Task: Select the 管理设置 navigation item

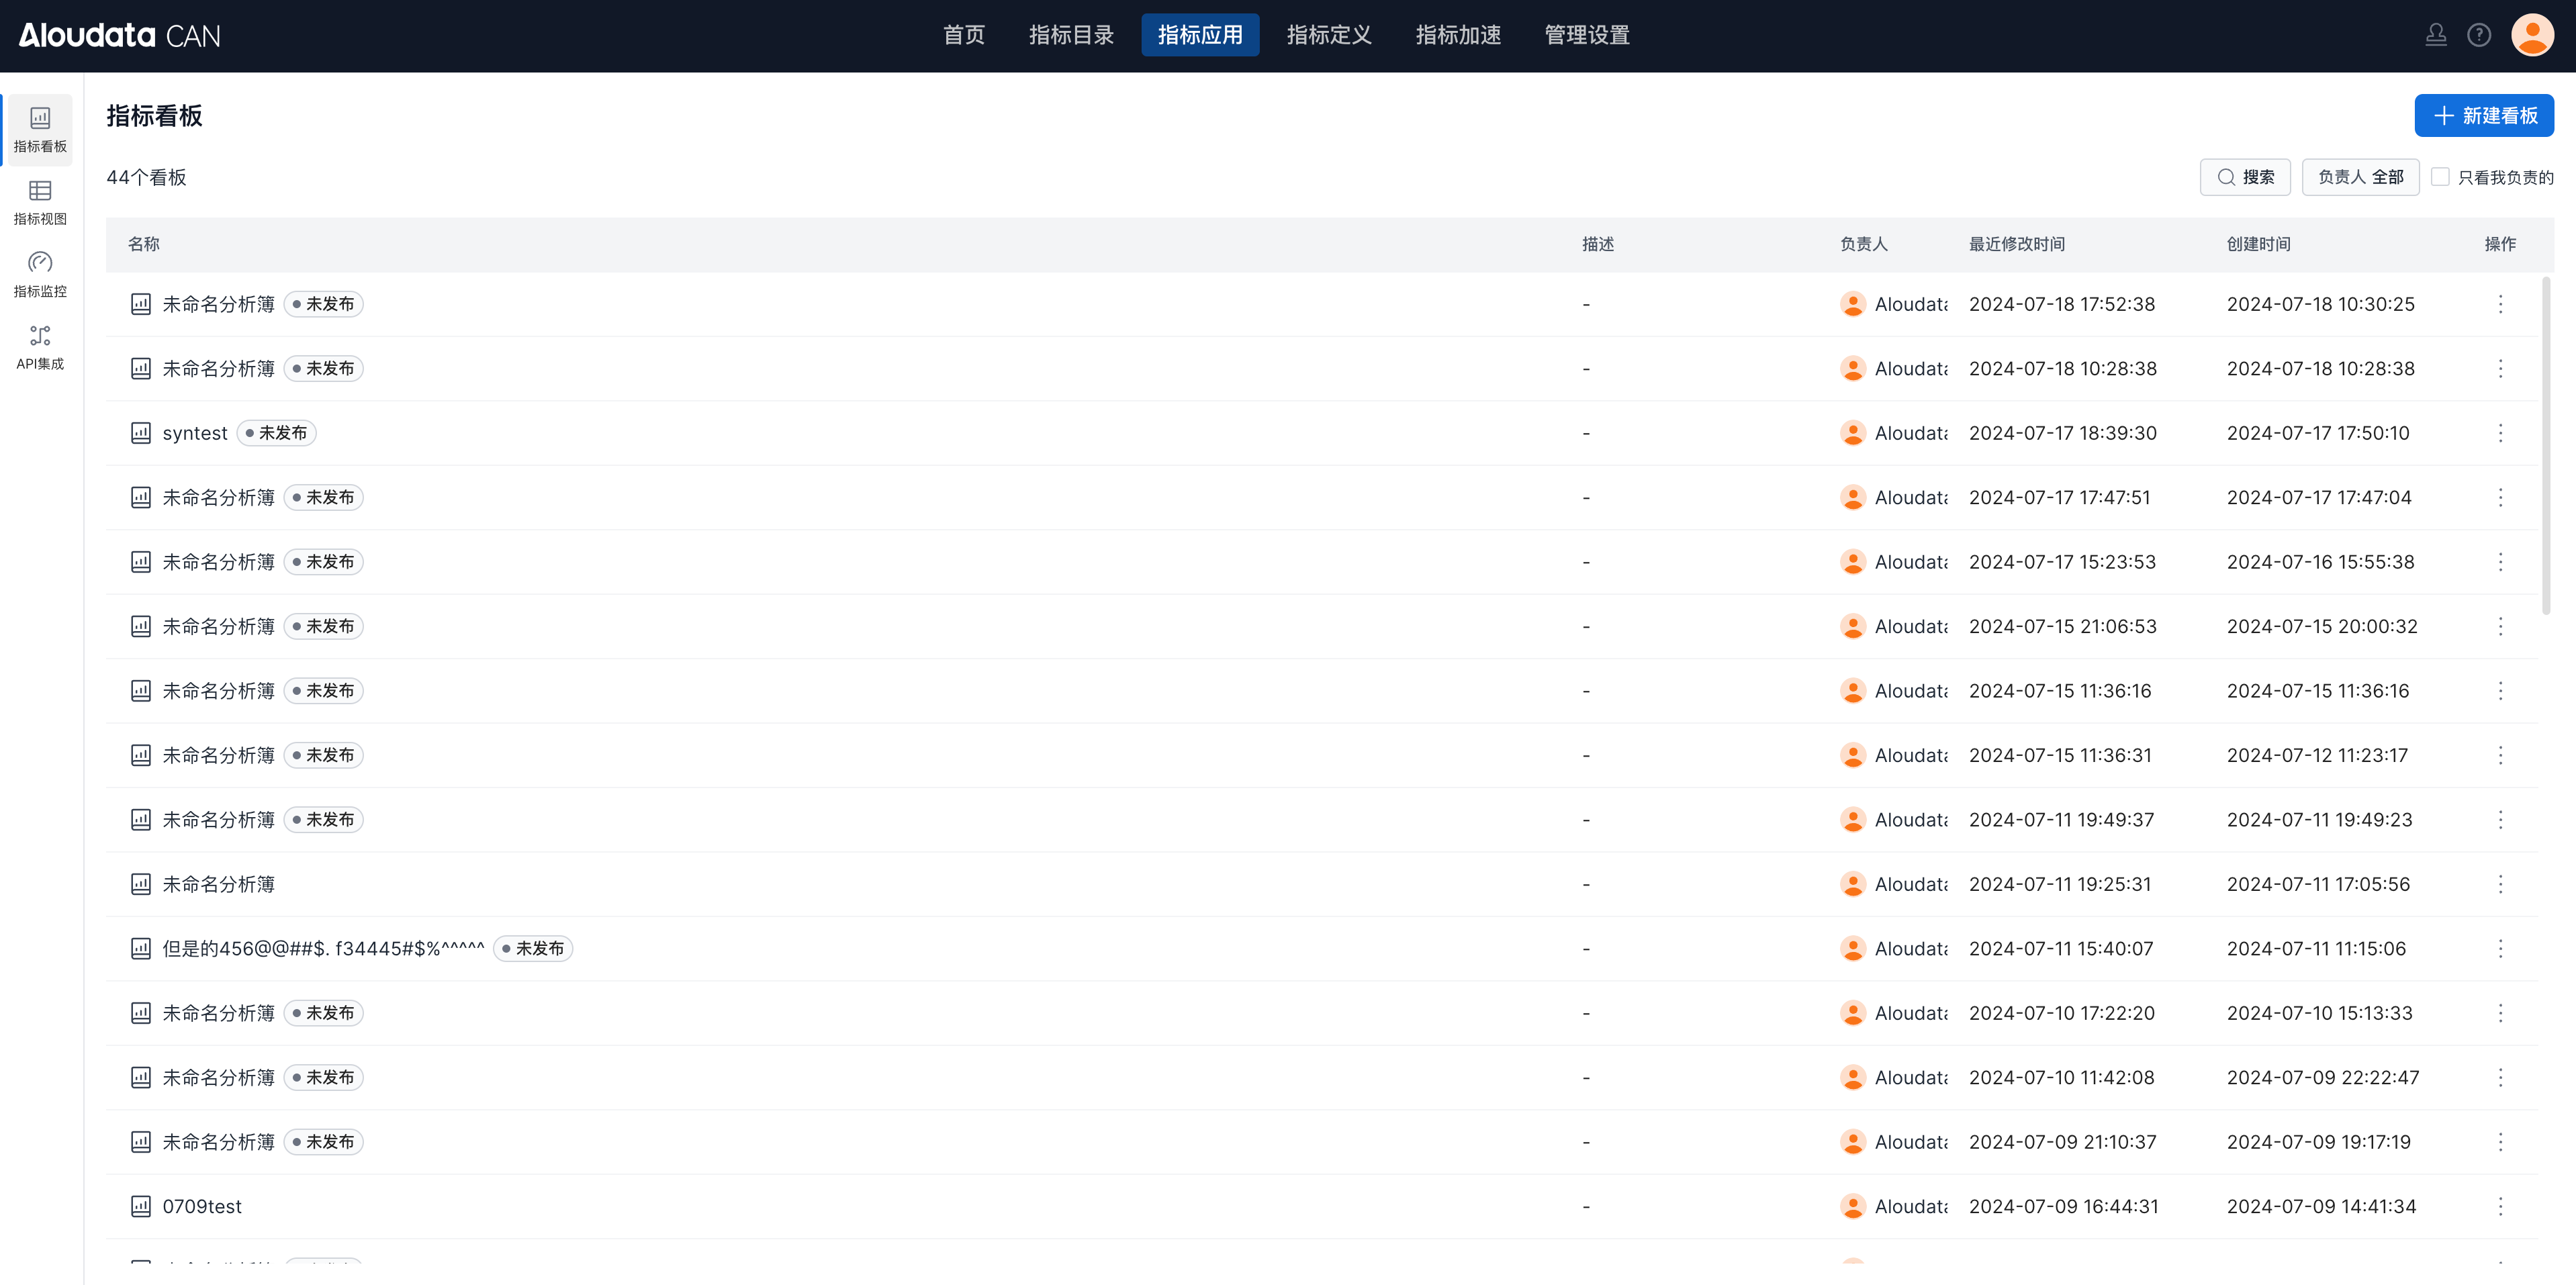Action: pos(1586,36)
